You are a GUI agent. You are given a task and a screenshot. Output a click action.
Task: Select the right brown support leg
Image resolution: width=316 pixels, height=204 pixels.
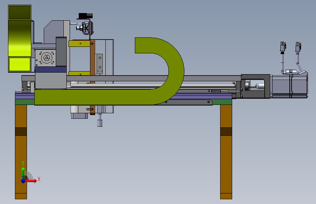click(226, 152)
